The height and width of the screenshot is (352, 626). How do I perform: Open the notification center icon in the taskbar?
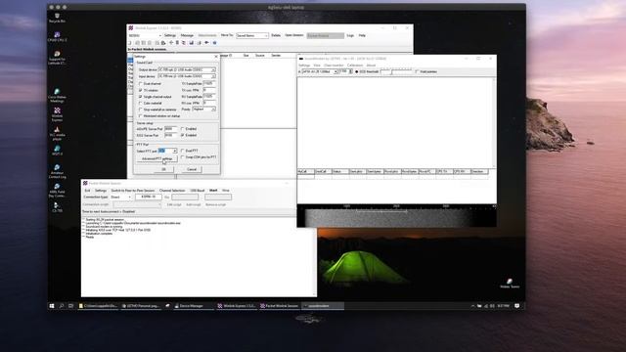(517, 306)
